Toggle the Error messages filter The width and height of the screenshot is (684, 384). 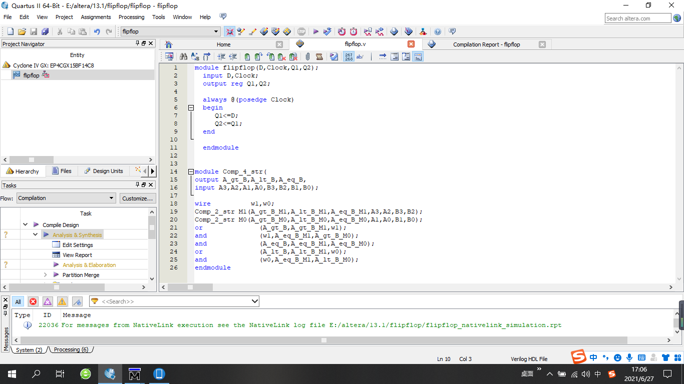pos(33,301)
